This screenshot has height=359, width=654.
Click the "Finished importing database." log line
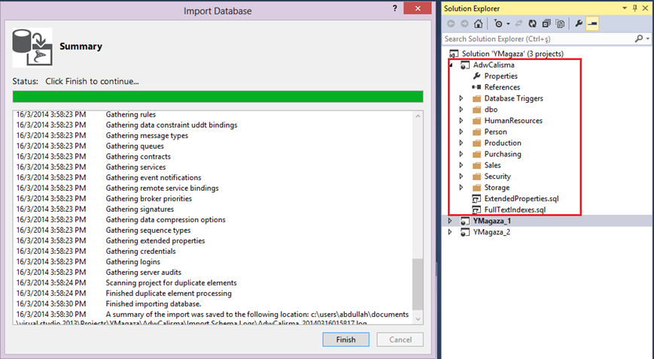point(154,303)
